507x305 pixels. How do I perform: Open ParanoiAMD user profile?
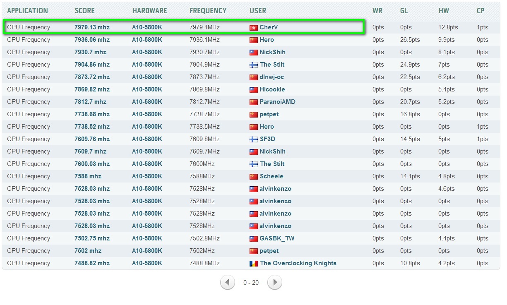(277, 102)
